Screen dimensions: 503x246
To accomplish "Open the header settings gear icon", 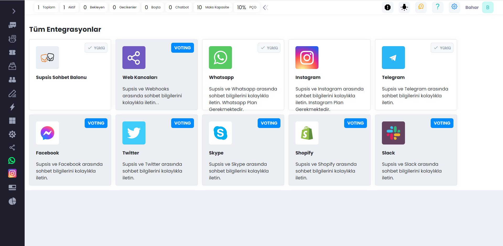I will (454, 7).
